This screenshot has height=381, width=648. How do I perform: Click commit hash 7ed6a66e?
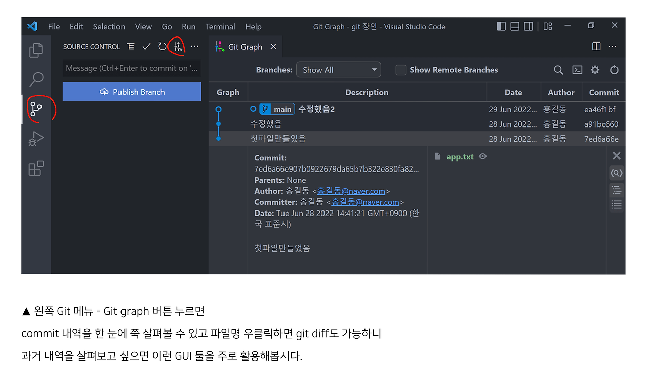point(601,139)
